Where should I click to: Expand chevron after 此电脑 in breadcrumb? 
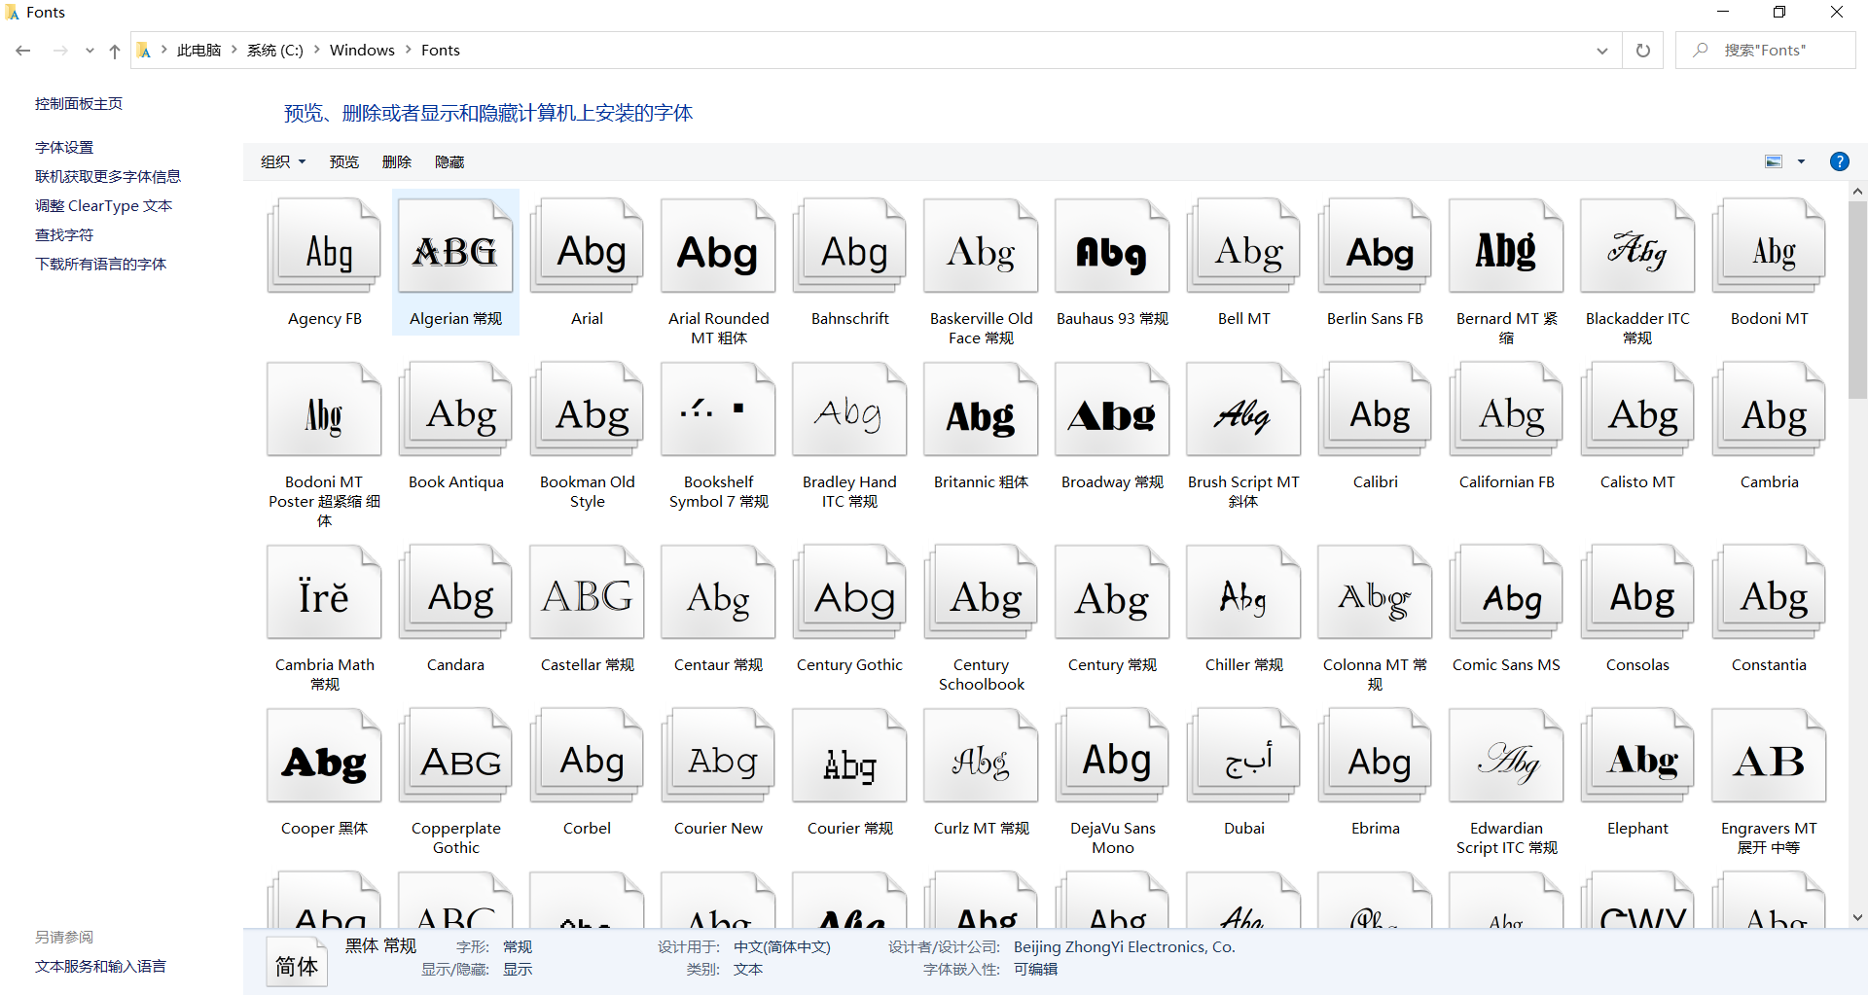click(x=234, y=50)
